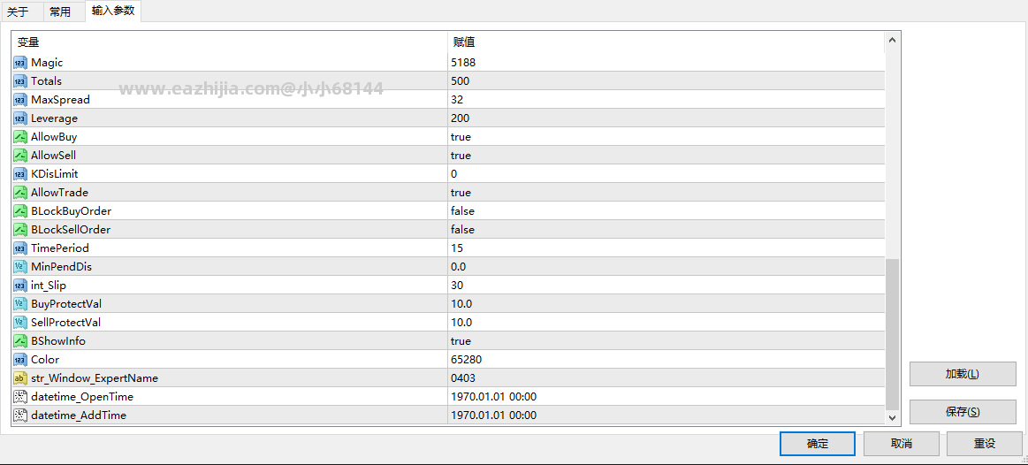Open the BLockSellOrder false value field
This screenshot has height=465, width=1028.
click(x=666, y=230)
